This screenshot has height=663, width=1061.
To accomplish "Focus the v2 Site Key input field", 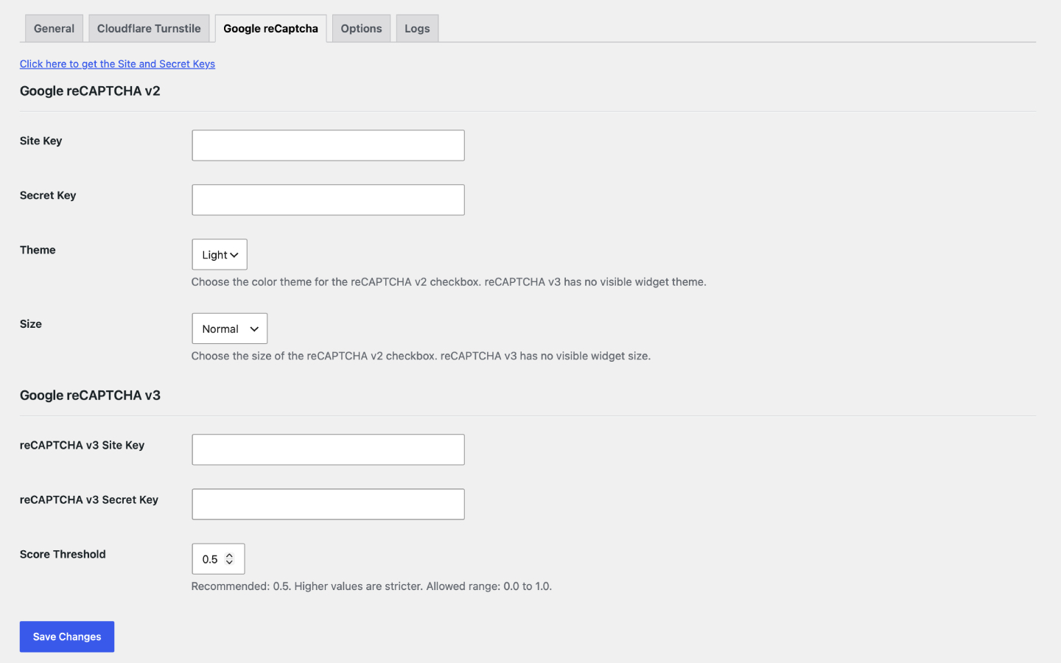I will tap(328, 145).
